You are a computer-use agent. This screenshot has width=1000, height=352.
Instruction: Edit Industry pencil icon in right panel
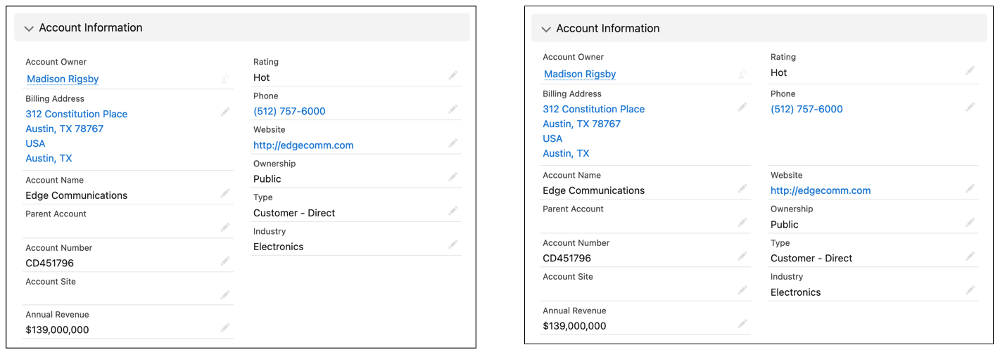point(970,290)
